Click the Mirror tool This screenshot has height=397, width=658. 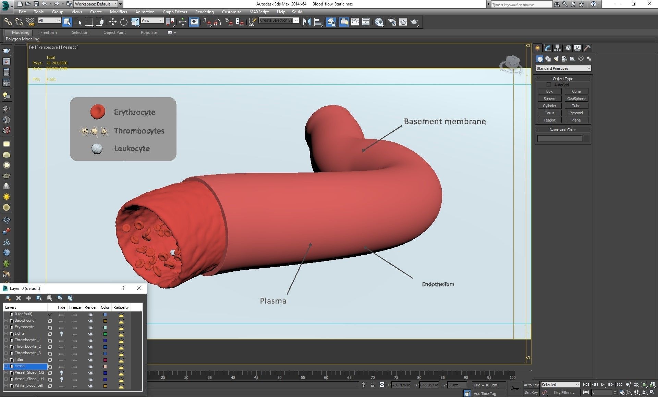tap(307, 22)
